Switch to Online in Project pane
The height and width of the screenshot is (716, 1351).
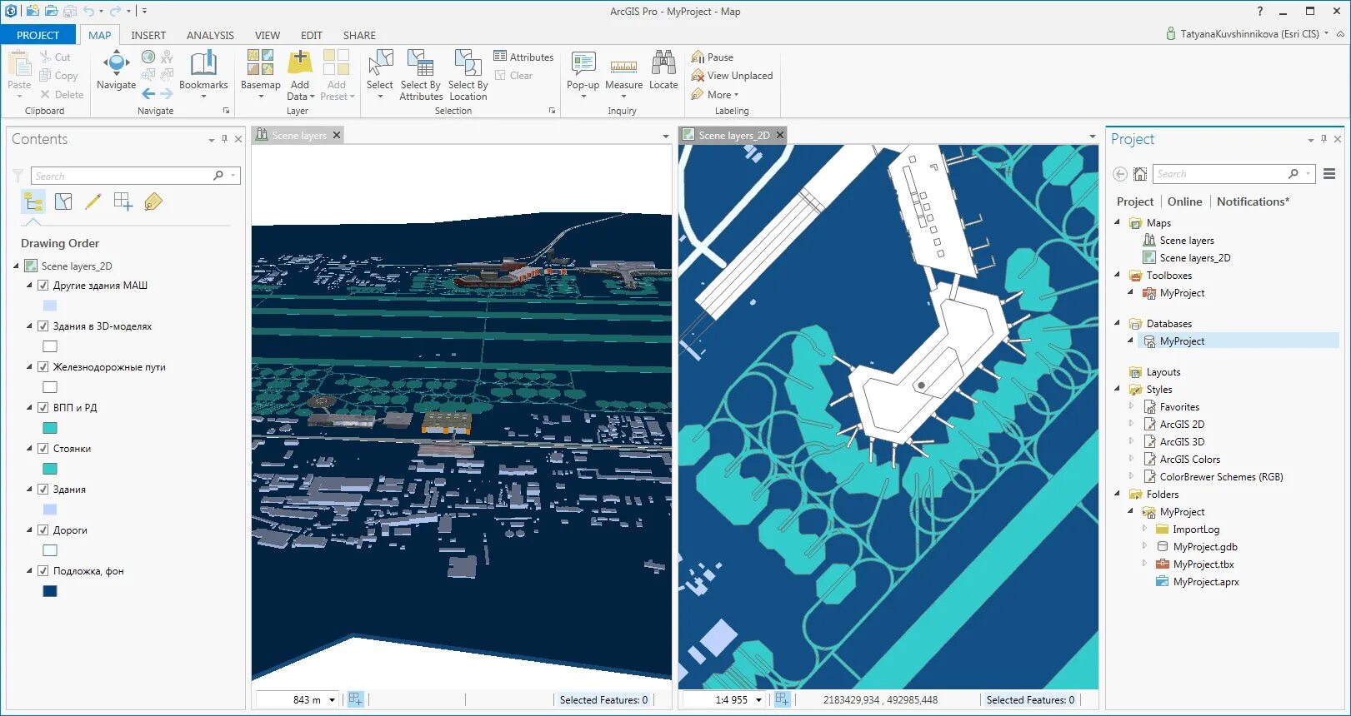(1184, 201)
